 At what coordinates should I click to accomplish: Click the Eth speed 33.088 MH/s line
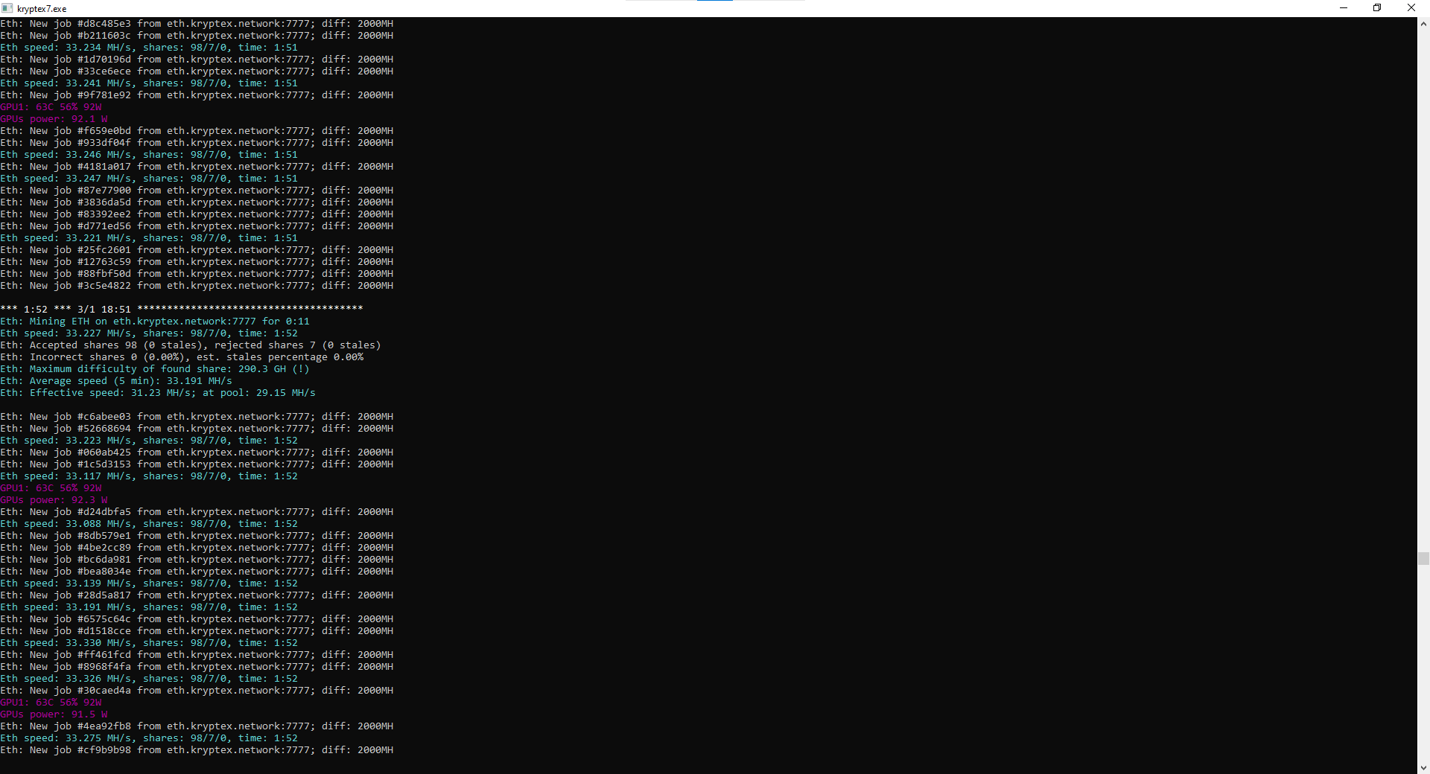pyautogui.click(x=149, y=524)
